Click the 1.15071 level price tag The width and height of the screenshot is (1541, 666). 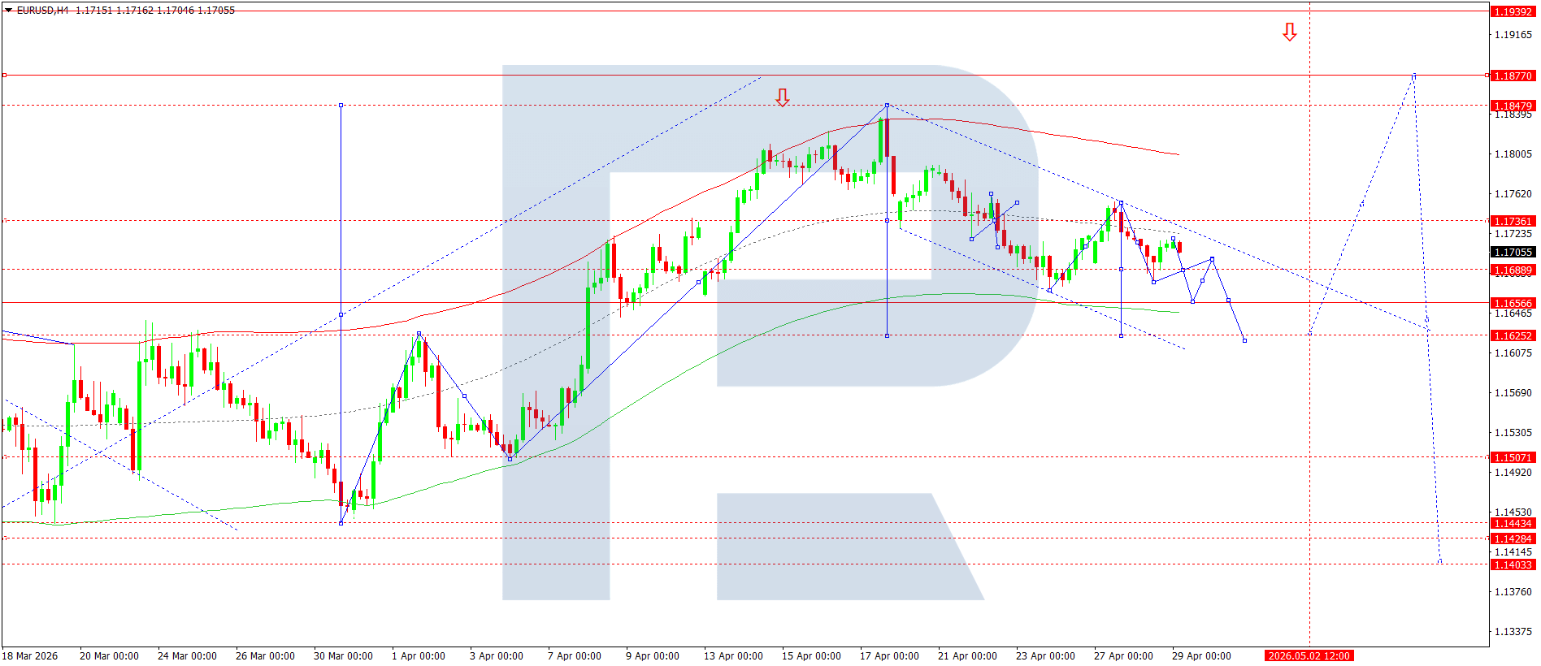pos(1513,457)
